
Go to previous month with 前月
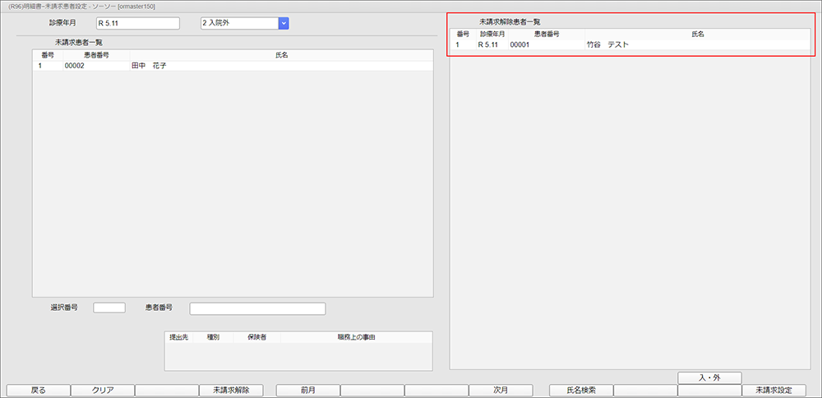coord(307,391)
